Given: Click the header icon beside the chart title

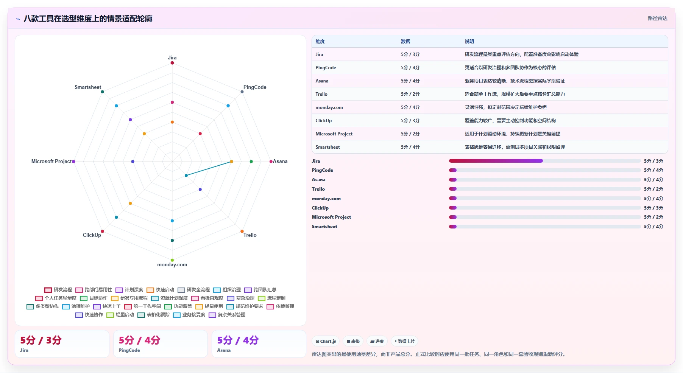Looking at the screenshot, I should (18, 19).
